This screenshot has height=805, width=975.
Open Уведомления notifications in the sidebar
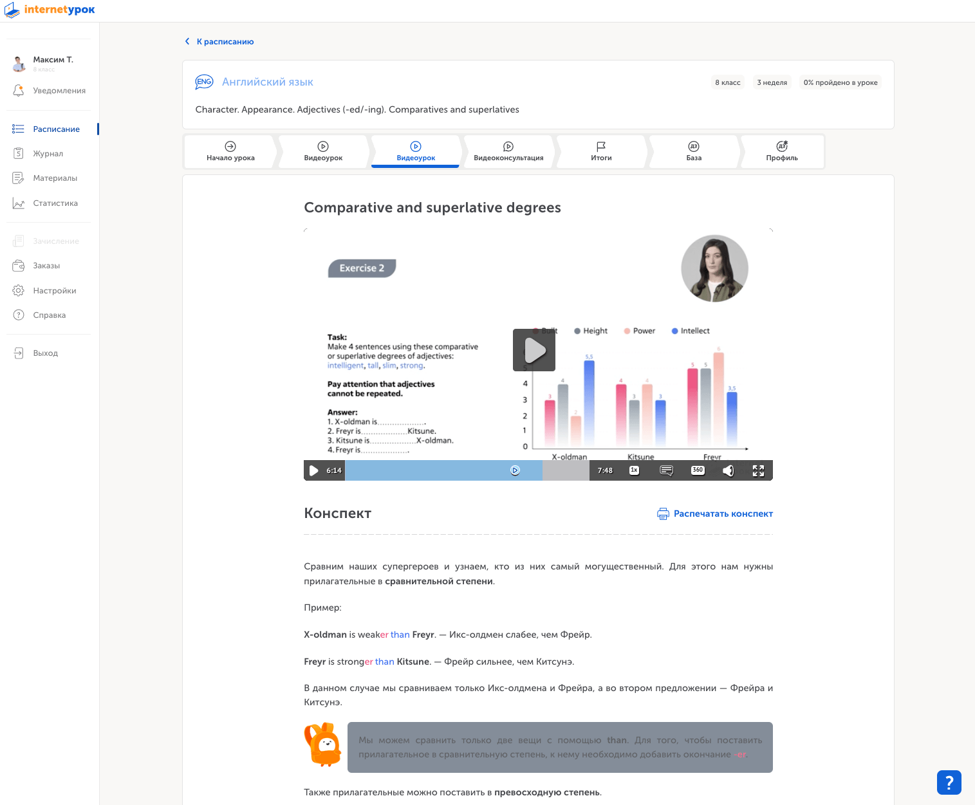click(x=59, y=91)
